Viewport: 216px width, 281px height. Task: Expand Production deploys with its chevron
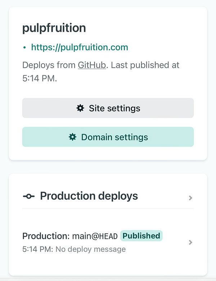(x=190, y=198)
